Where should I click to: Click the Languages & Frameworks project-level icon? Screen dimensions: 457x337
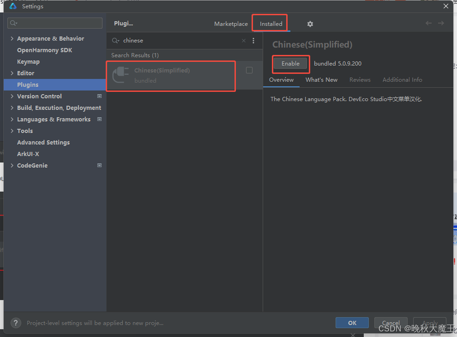[99, 119]
